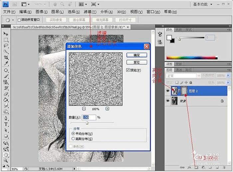Select the Uniform distribution radio button
The width and height of the screenshot is (233, 172).
click(x=73, y=134)
